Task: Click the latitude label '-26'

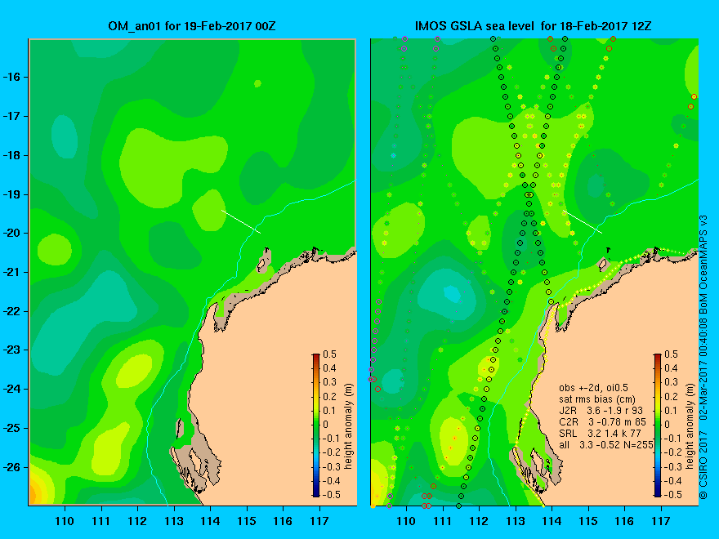Action: point(10,467)
